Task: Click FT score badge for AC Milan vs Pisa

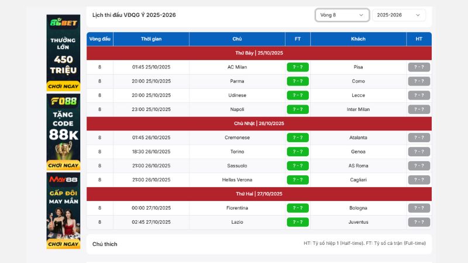Action: 297,67
